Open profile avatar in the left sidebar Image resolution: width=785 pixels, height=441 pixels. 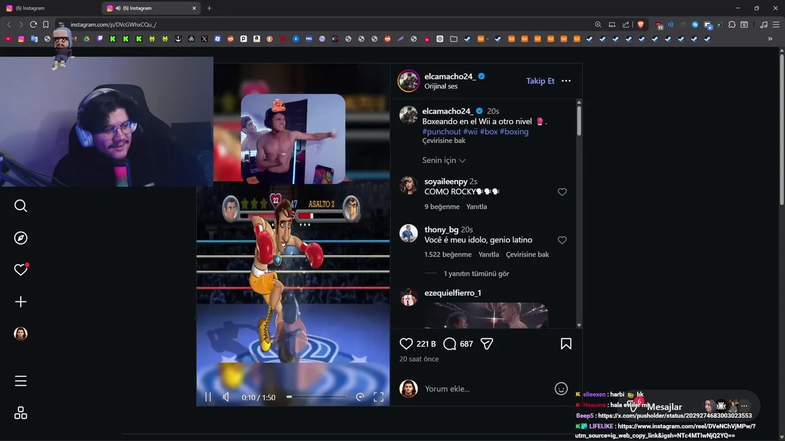(21, 333)
